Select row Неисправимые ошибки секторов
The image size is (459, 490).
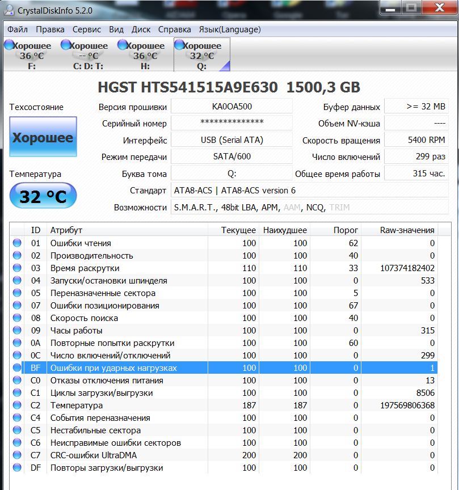224,443
